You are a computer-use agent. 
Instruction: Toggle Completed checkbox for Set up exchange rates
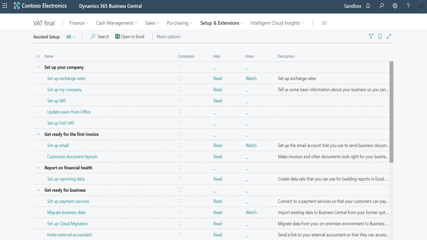point(180,78)
